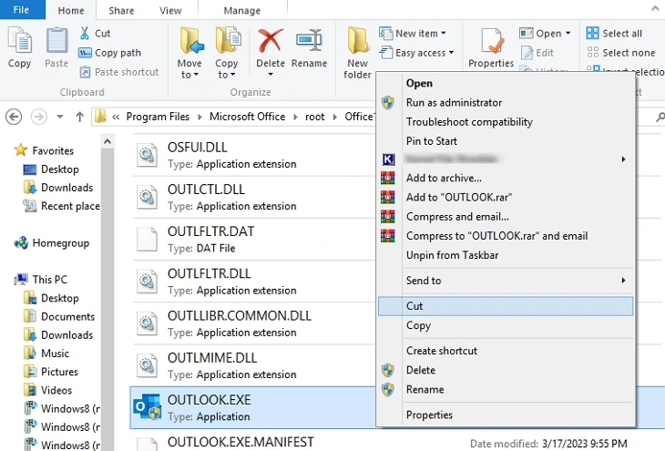
Task: Choose Properties in the context menu
Action: tap(506, 415)
